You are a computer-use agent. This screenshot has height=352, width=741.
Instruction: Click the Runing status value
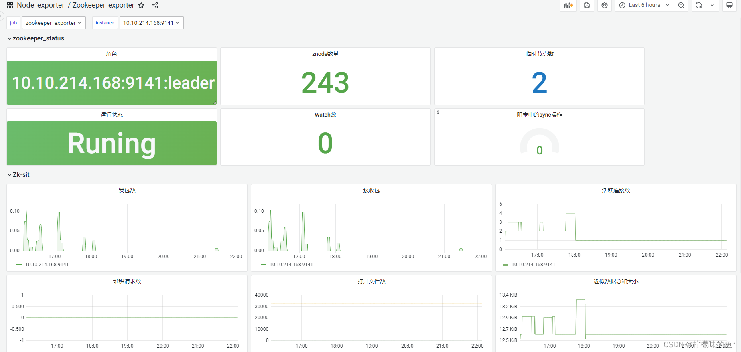point(112,143)
